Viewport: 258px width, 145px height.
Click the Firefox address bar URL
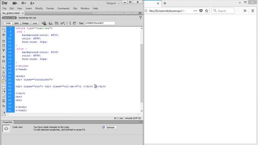tap(167, 11)
